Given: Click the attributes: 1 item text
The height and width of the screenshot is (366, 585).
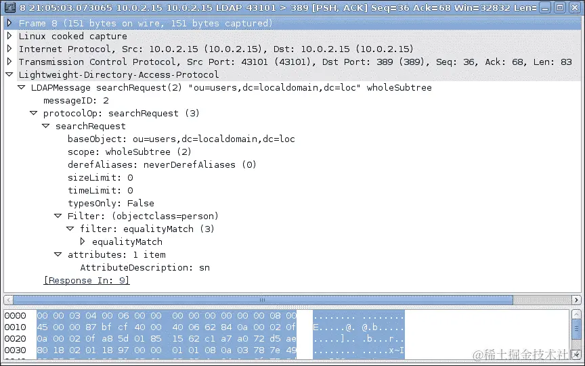Looking at the screenshot, I should point(116,255).
